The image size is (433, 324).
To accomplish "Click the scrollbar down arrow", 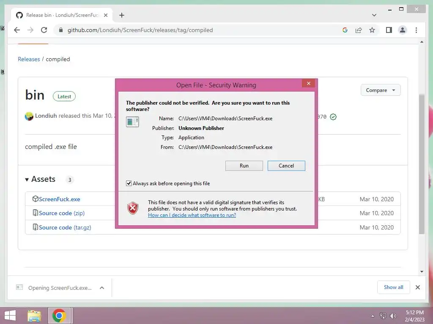I will pos(422,272).
